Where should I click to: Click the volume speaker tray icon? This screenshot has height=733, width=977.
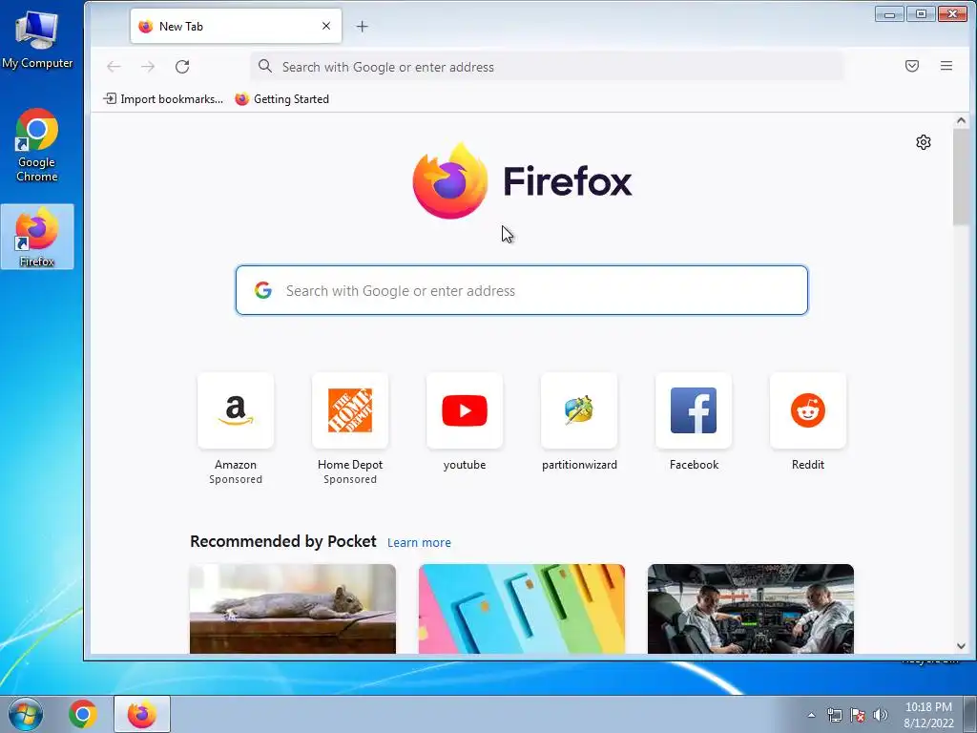coord(880,715)
